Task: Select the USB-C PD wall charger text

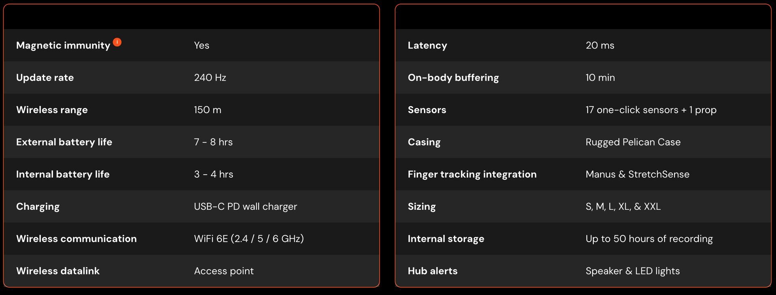Action: (245, 206)
